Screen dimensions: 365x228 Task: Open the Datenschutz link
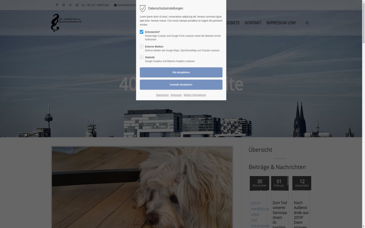[x=162, y=95]
